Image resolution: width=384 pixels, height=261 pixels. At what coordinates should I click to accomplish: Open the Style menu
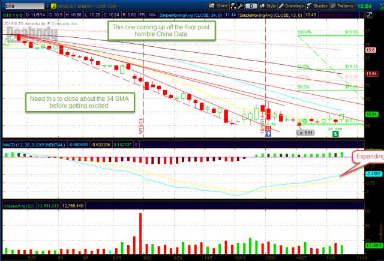pyautogui.click(x=268, y=6)
